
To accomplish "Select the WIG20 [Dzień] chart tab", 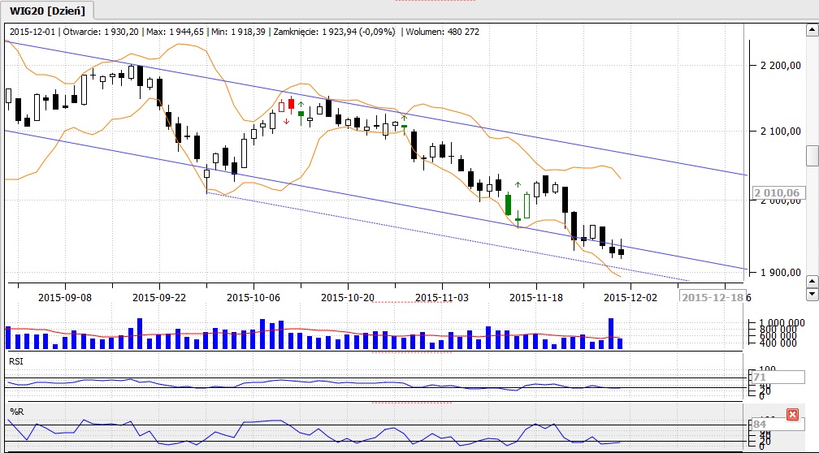I will 47,11.
